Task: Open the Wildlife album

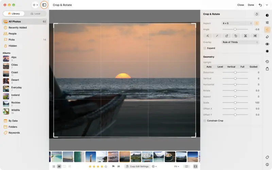Action: pos(24,112)
